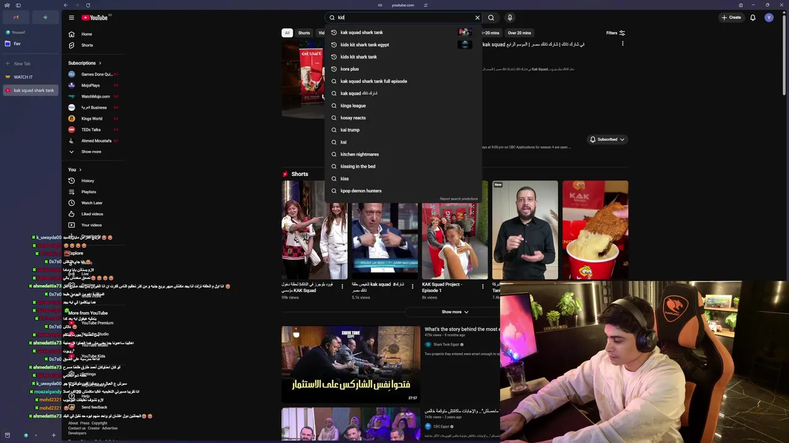Click the magnifier search button

tap(491, 18)
